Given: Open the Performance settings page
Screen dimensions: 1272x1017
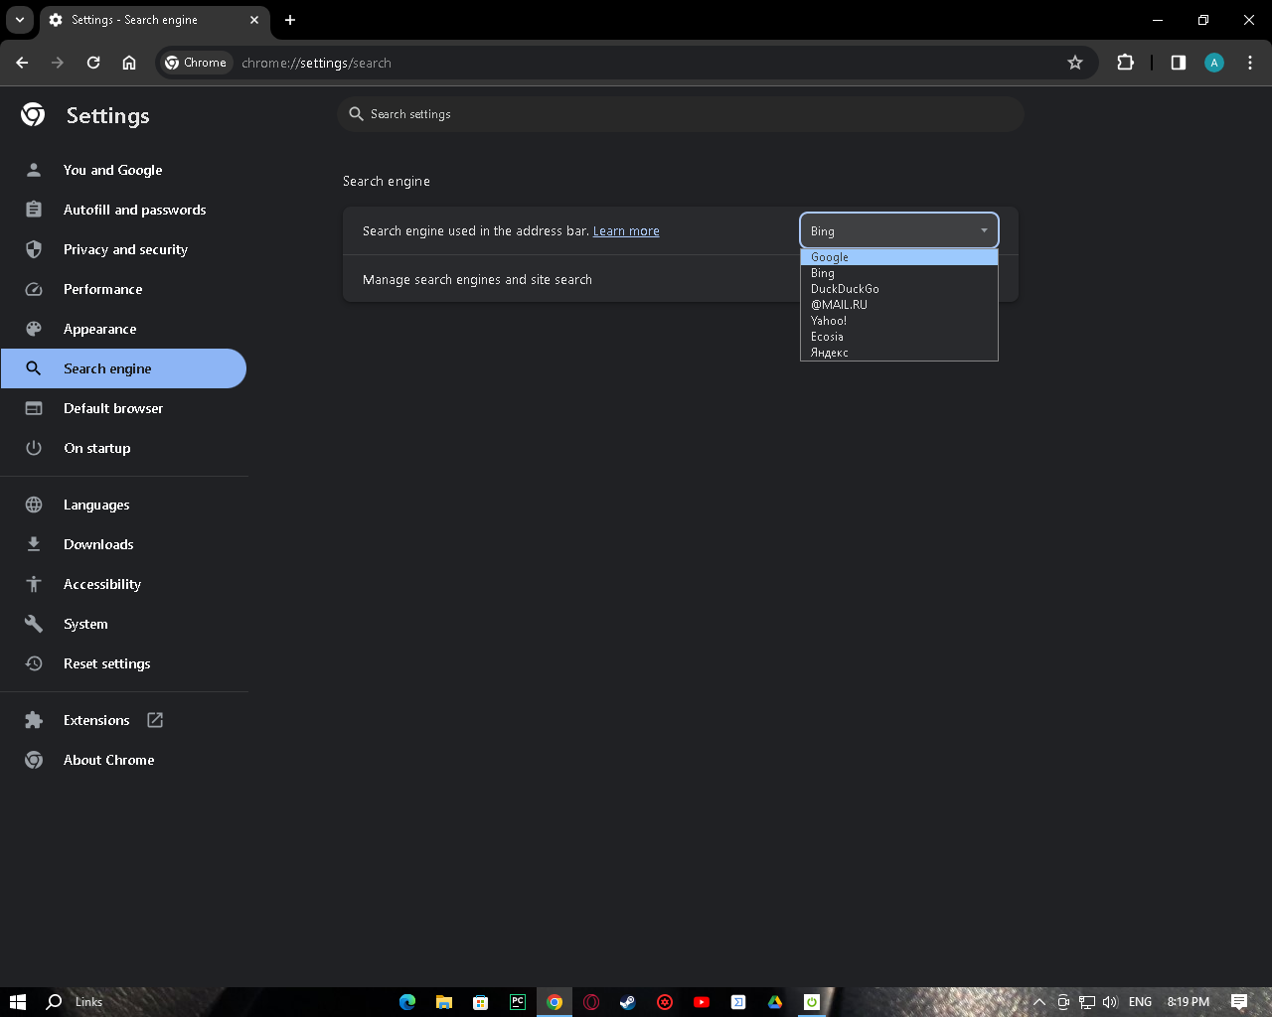Looking at the screenshot, I should pyautogui.click(x=123, y=289).
